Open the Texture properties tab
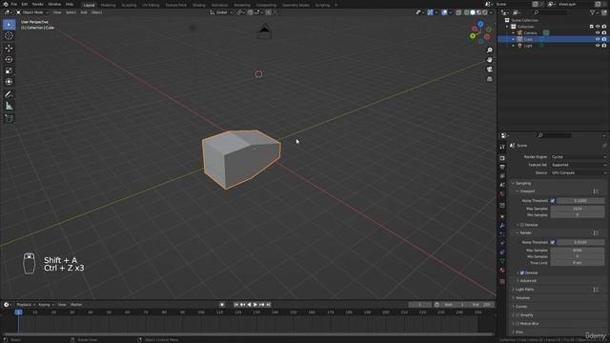This screenshot has height=343, width=610. pos(502,281)
